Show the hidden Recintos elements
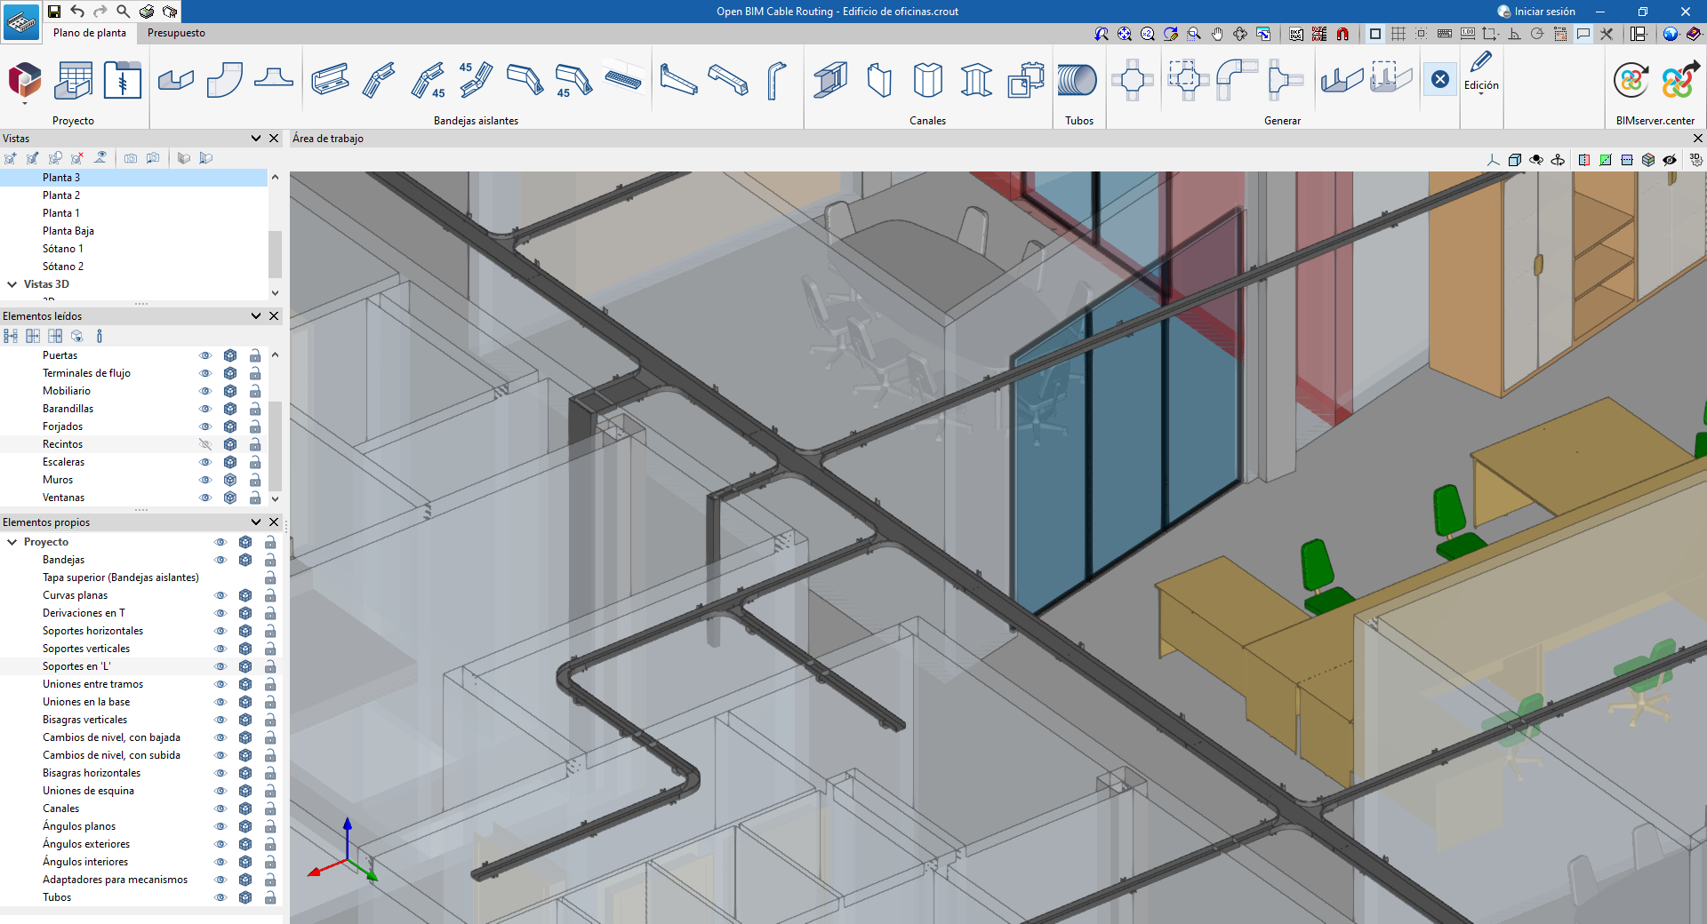The width and height of the screenshot is (1707, 924). (205, 444)
